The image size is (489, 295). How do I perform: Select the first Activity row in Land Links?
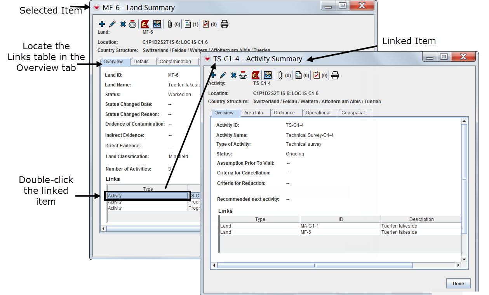pyautogui.click(x=148, y=196)
